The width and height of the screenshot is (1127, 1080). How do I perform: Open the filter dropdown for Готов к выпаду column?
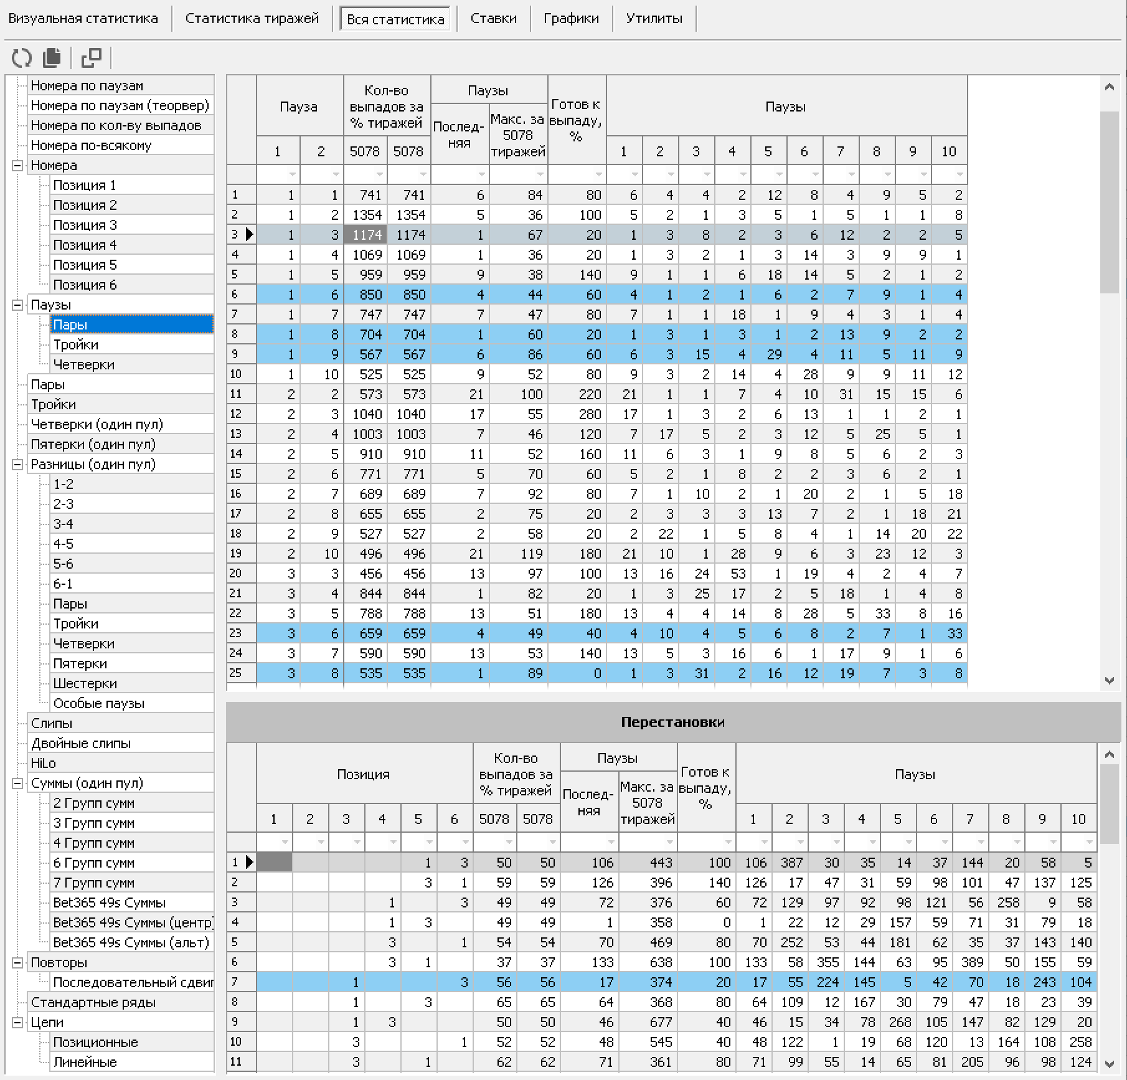598,174
